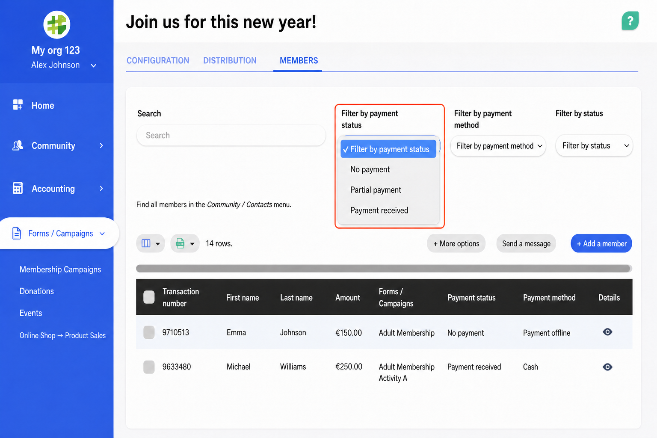Click the Add a member button
Image resolution: width=657 pixels, height=438 pixels.
[x=601, y=243]
